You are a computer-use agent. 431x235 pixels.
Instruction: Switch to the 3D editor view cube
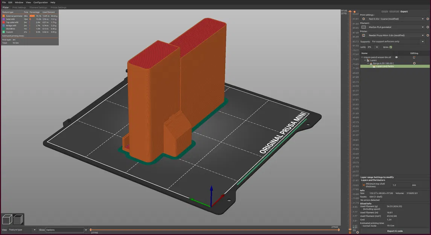pyautogui.click(x=7, y=220)
